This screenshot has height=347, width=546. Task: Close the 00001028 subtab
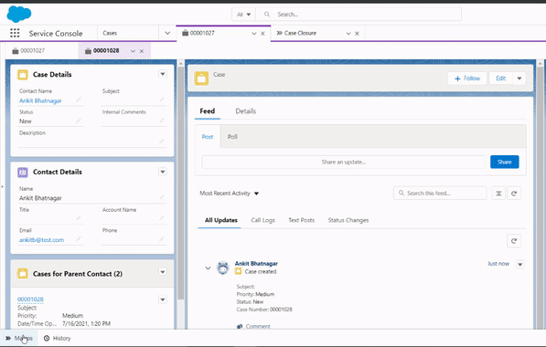coord(142,51)
